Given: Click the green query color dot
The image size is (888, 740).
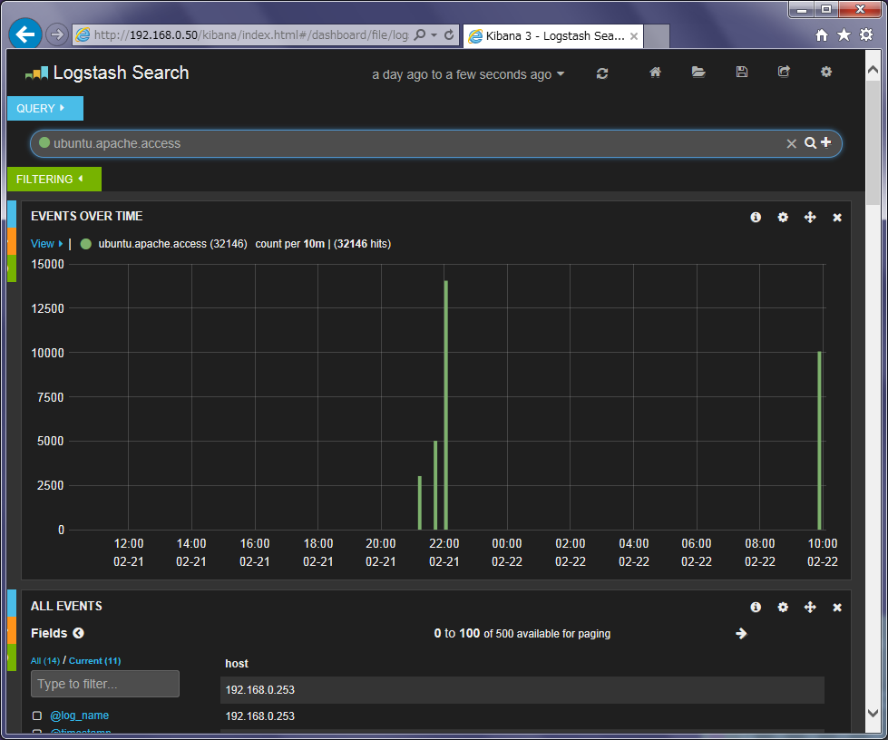Looking at the screenshot, I should click(x=44, y=142).
